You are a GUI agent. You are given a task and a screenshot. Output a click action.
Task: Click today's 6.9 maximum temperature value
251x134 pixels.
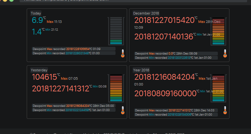coord(37,20)
